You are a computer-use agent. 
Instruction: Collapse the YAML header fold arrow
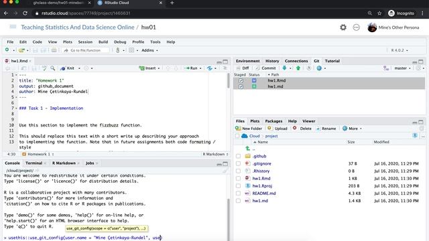click(16, 75)
